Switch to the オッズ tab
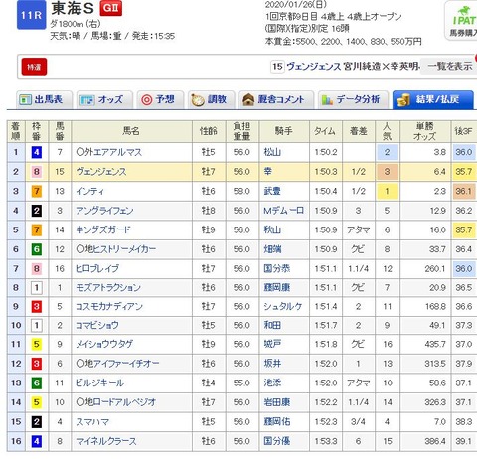 104,99
